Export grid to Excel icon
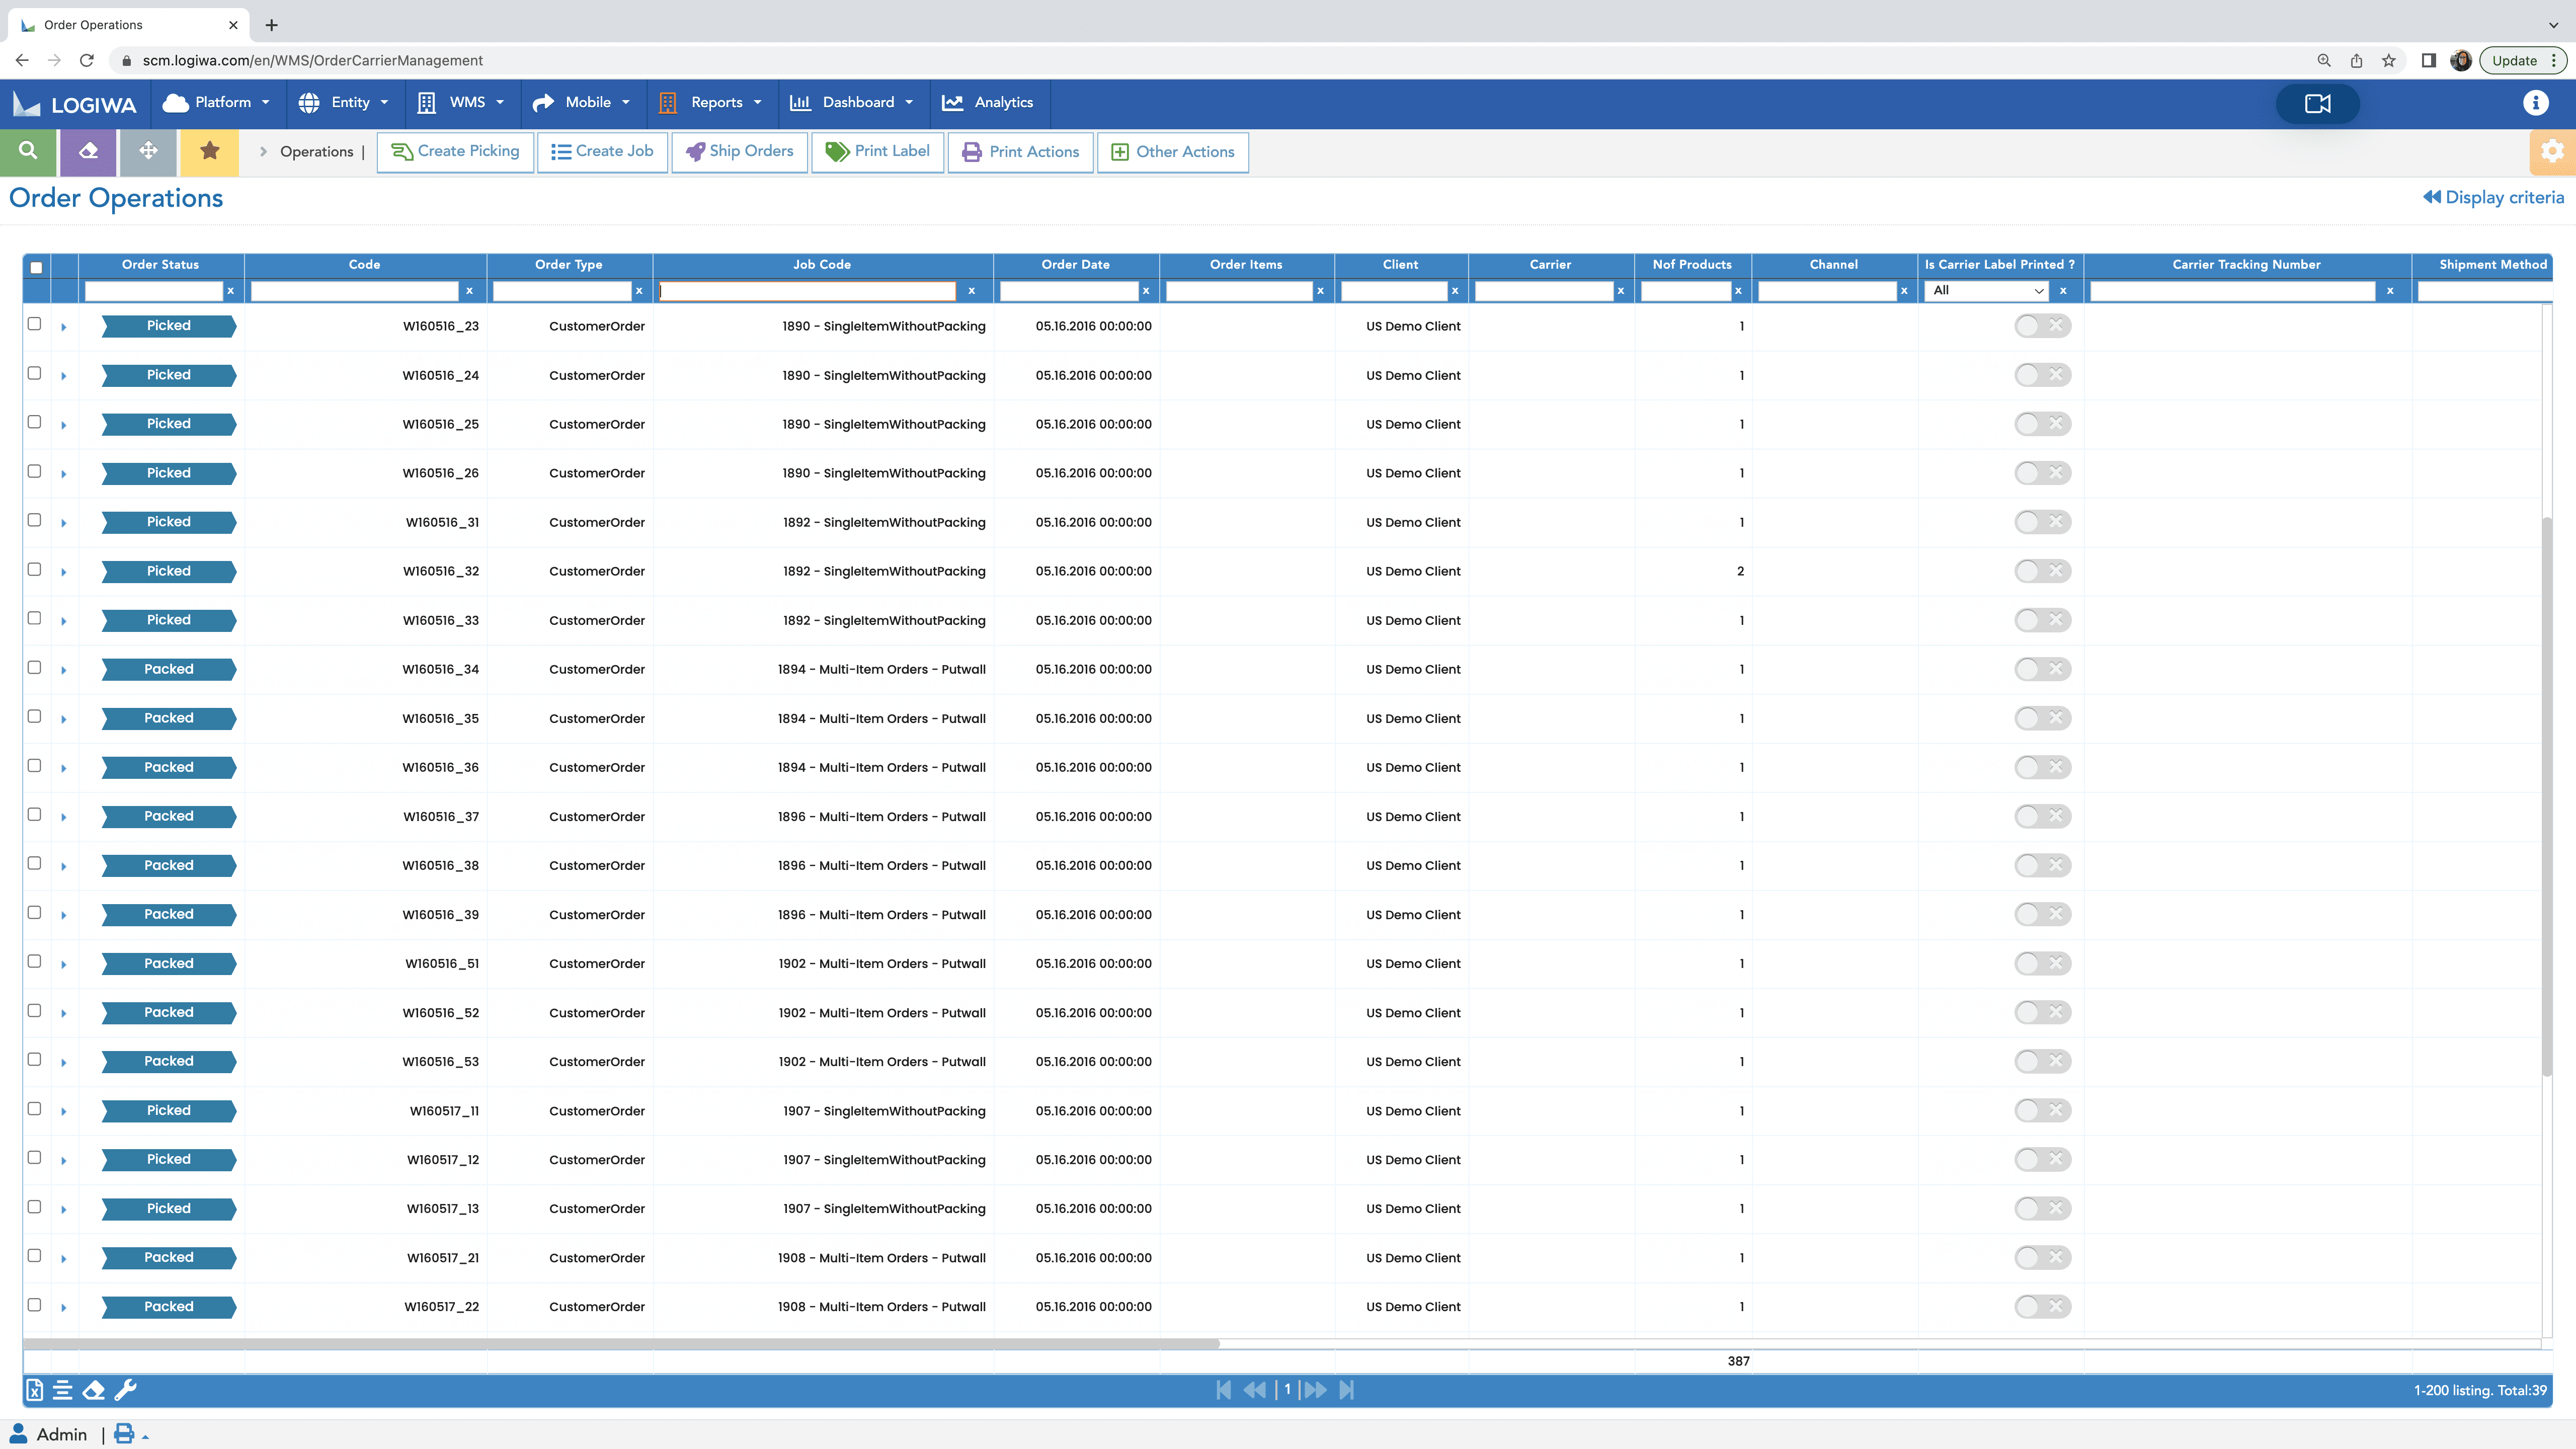 point(34,1390)
